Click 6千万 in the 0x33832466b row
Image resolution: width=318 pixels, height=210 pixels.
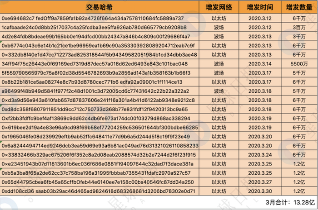[x=299, y=155]
